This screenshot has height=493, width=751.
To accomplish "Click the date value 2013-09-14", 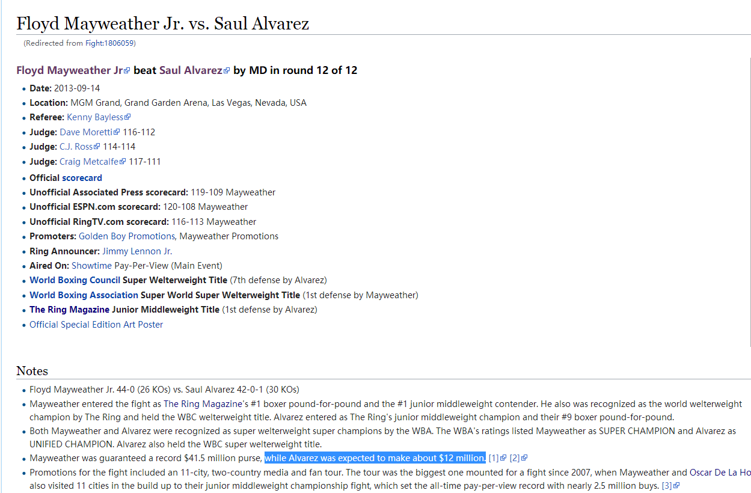I will point(77,88).
